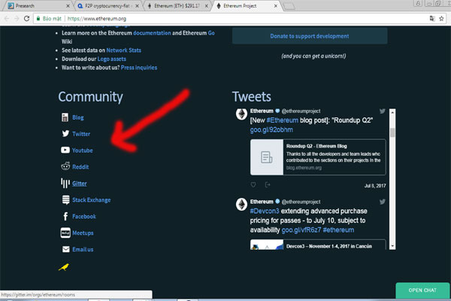The height and width of the screenshot is (301, 451).
Task: Switch to the P2P cryptocurrency-fiat tab
Action: 107,6
